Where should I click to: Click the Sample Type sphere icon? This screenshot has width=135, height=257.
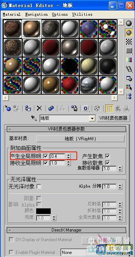tap(129, 24)
